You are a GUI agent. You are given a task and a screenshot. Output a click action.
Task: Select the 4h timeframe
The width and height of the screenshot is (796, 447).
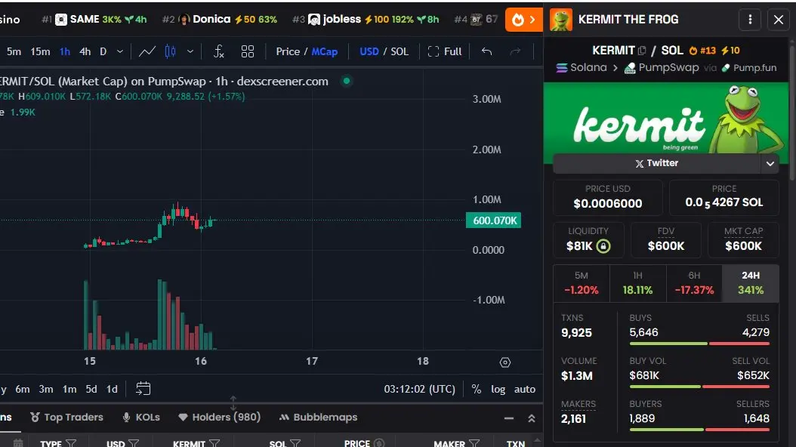(x=85, y=51)
